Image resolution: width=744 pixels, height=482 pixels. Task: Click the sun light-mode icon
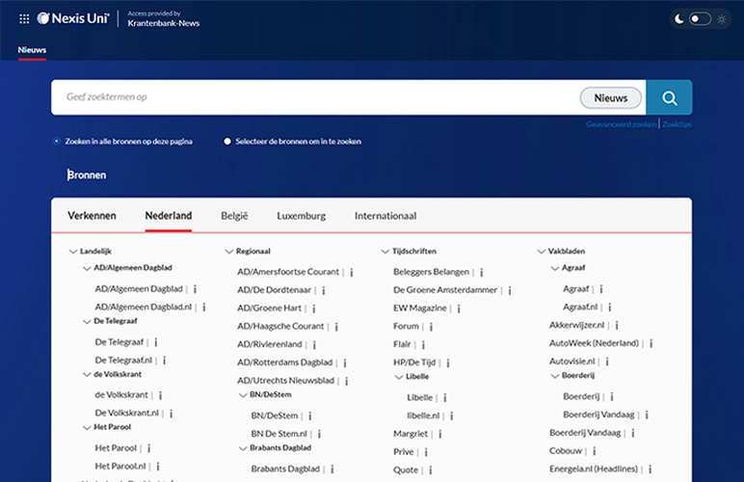pos(721,19)
